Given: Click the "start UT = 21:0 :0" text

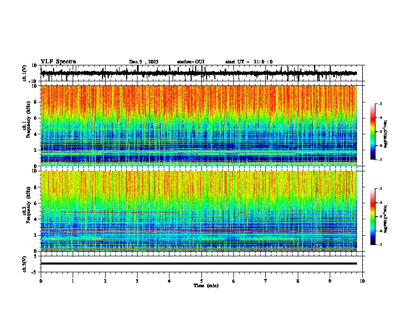Looking at the screenshot, I should 249,62.
